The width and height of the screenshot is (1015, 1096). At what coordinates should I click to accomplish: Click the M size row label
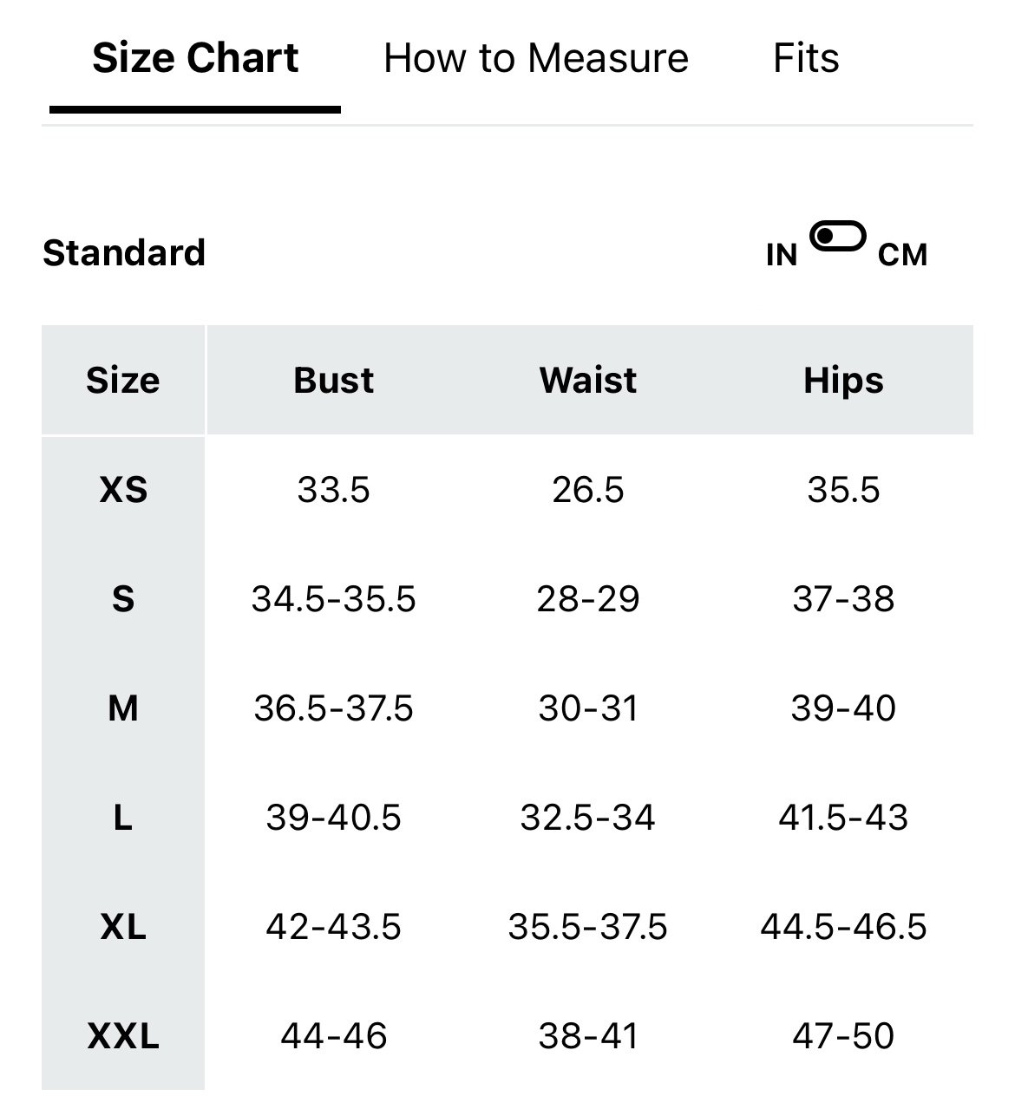click(123, 708)
